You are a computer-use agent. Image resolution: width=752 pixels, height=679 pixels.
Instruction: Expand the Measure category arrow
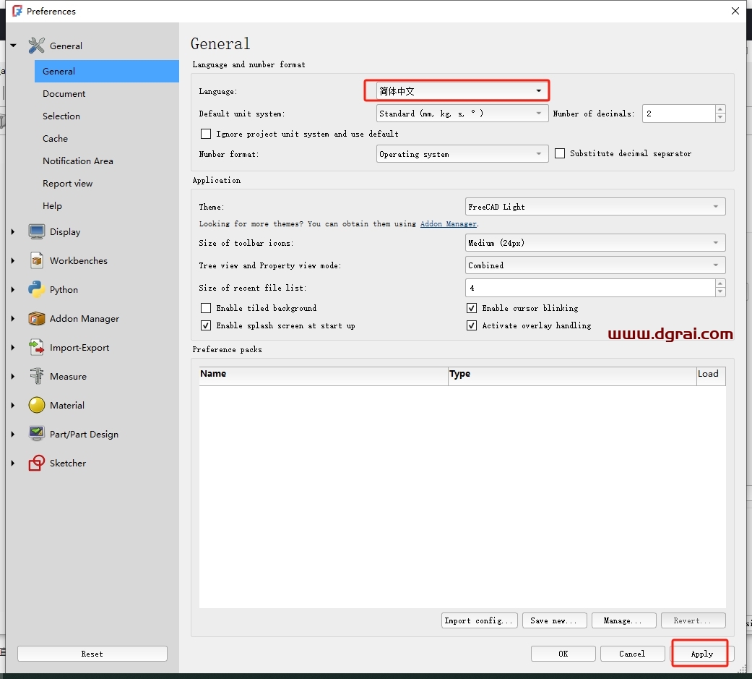point(13,376)
